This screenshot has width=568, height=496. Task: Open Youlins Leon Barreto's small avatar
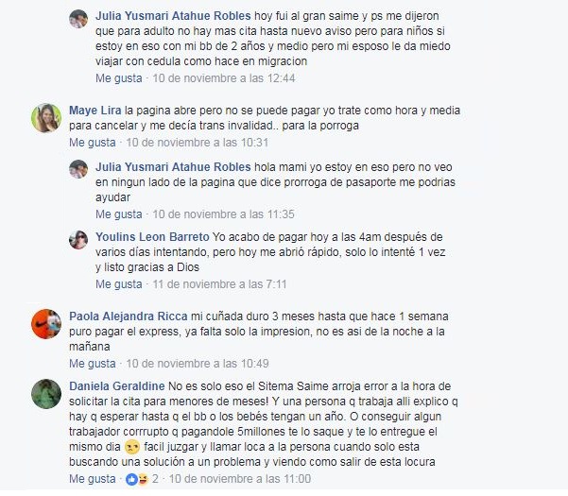[78, 240]
